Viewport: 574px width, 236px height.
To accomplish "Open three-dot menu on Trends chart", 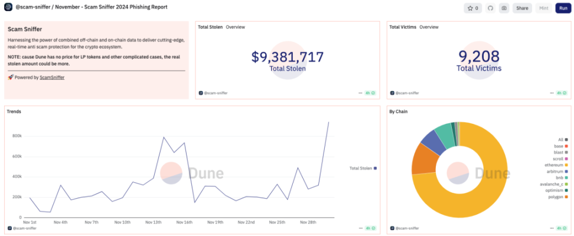I will coord(361,228).
